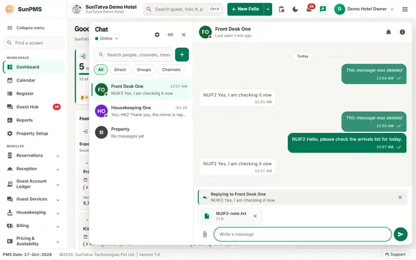Viewport: 416px width, 260px height.
Task: Click the reply arrow icon in reply bar
Action: click(205, 198)
